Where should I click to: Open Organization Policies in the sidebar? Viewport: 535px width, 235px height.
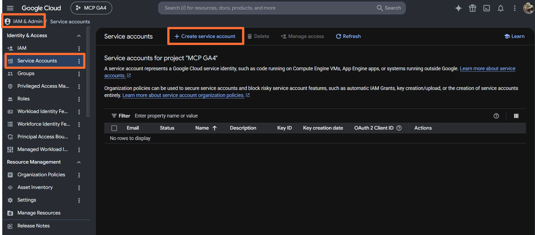pyautogui.click(x=41, y=175)
